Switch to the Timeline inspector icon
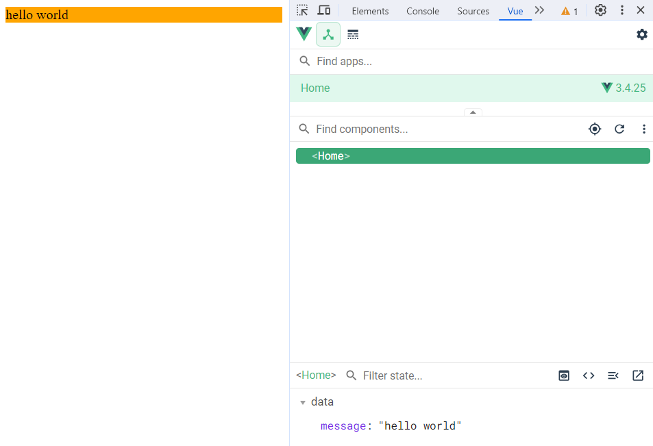Screen dimensions: 653x446 tap(353, 34)
